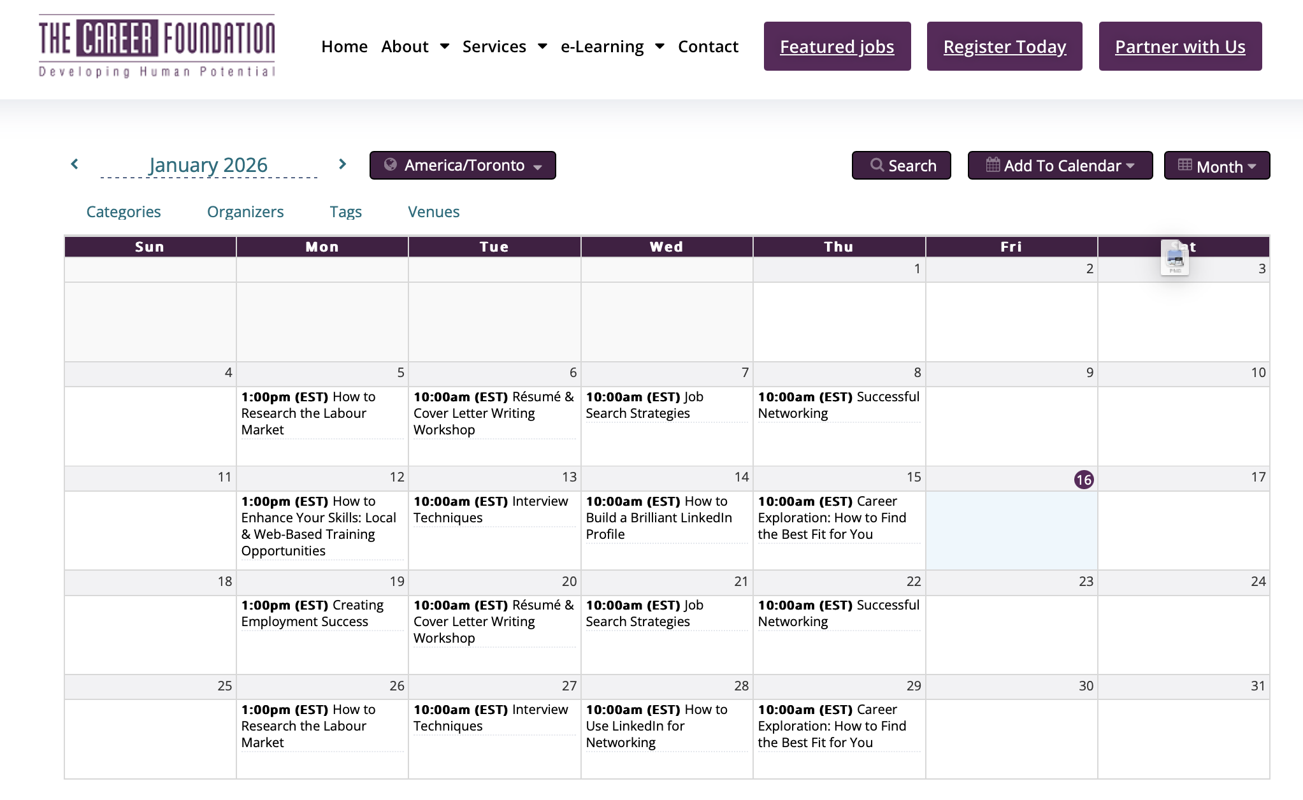
Task: Click globe icon in timezone button
Action: click(x=390, y=165)
